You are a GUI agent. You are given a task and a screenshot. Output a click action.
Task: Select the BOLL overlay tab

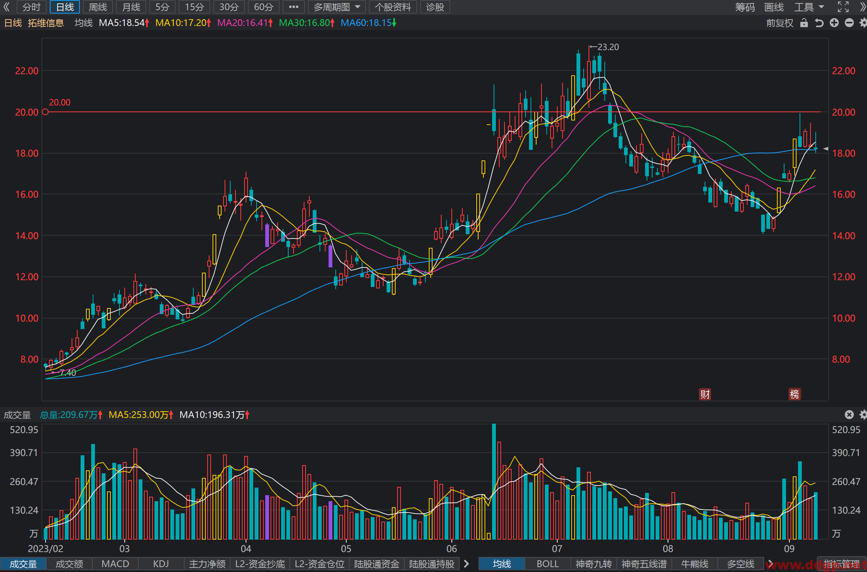point(547,564)
